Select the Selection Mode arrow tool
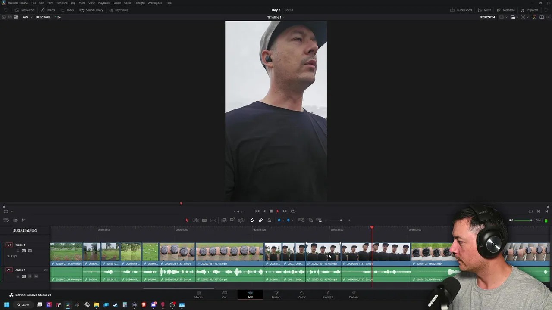The width and height of the screenshot is (552, 310). (x=187, y=220)
